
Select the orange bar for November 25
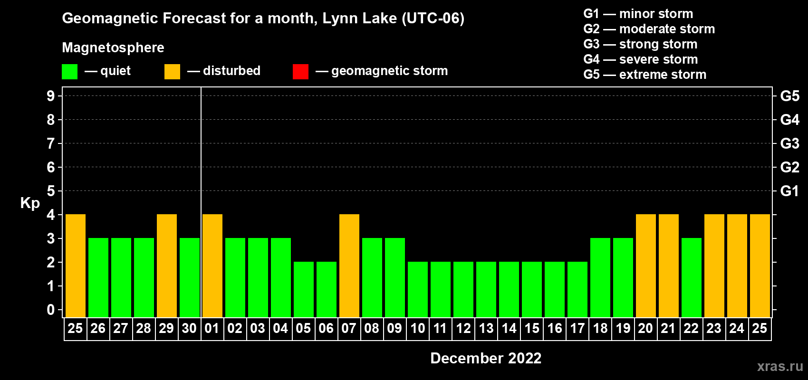pyautogui.click(x=76, y=266)
